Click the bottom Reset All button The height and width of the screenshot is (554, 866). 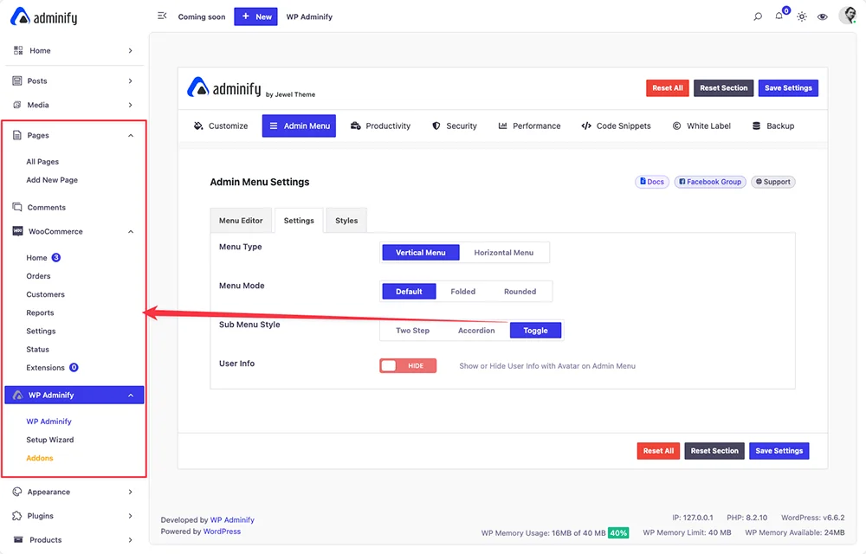click(658, 451)
